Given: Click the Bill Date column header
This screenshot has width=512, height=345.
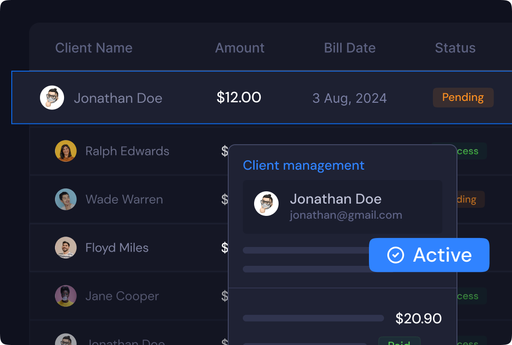Looking at the screenshot, I should tap(350, 48).
